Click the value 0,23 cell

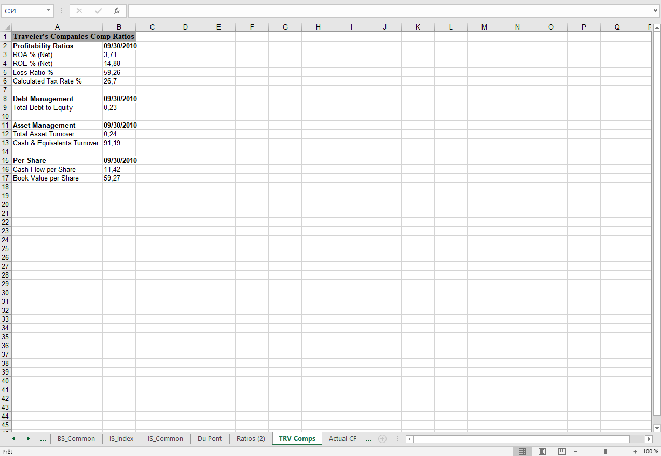119,107
